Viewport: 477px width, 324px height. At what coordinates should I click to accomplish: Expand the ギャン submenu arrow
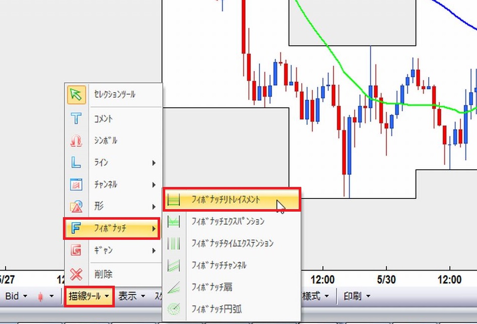pos(154,250)
